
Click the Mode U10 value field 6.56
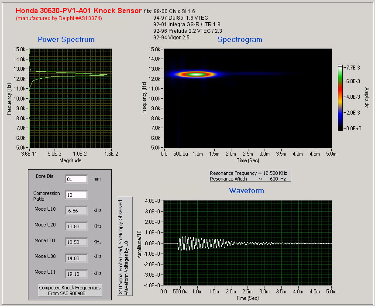tap(76, 211)
